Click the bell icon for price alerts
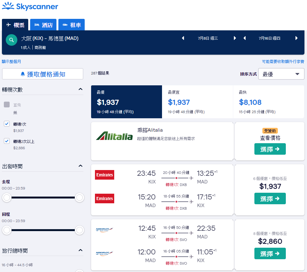 23,74
